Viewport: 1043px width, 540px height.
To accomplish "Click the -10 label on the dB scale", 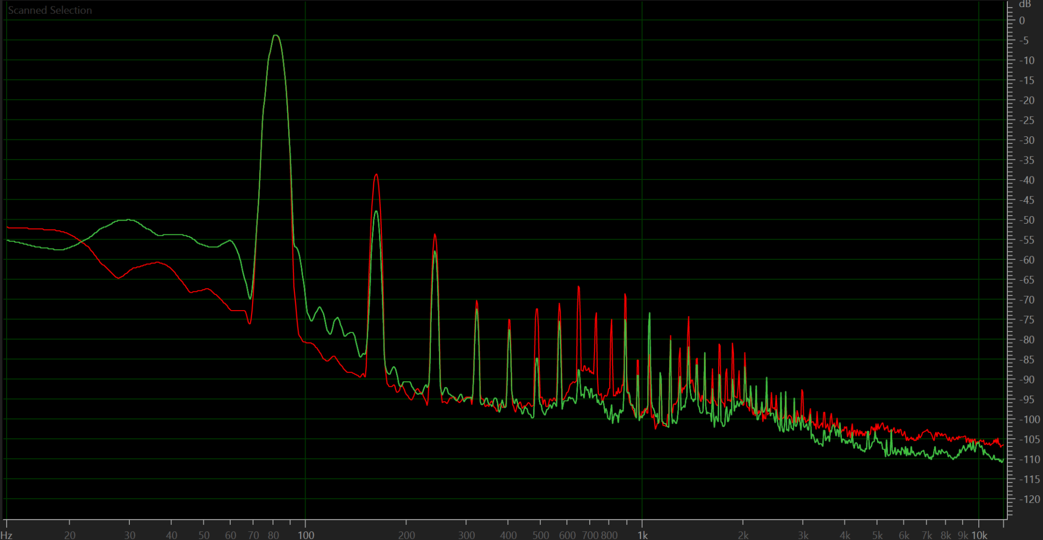I will tap(1027, 61).
